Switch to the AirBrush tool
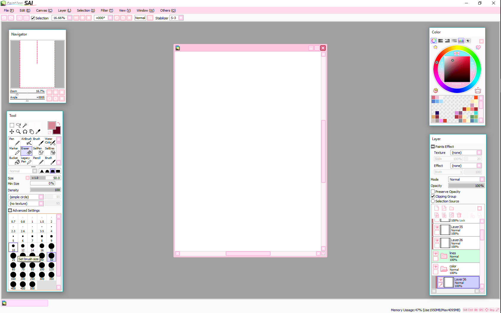The image size is (501, 313). [26, 141]
